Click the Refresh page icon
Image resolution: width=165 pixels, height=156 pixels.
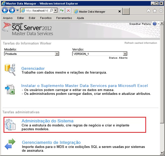(x=62, y=11)
